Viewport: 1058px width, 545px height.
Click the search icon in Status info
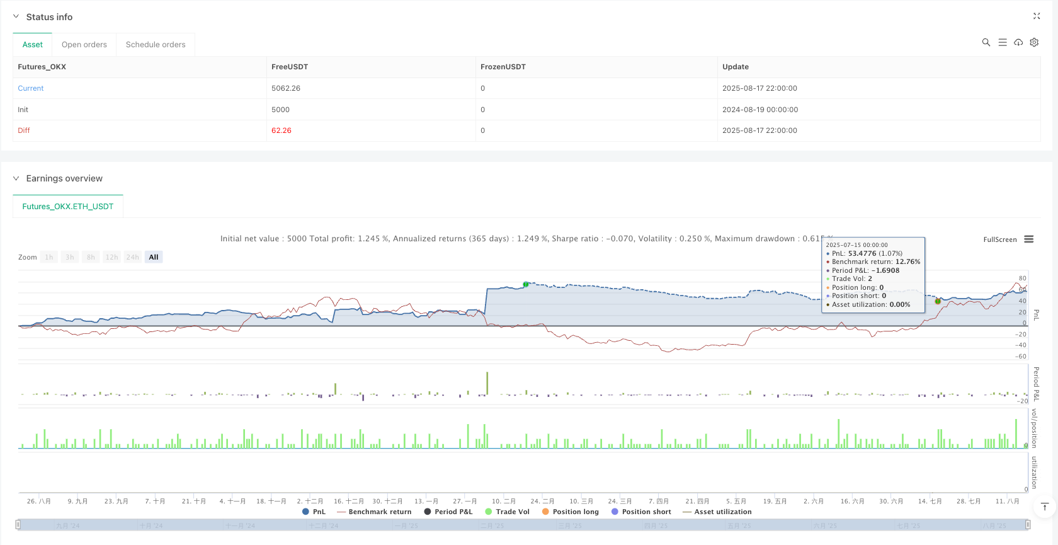click(986, 42)
